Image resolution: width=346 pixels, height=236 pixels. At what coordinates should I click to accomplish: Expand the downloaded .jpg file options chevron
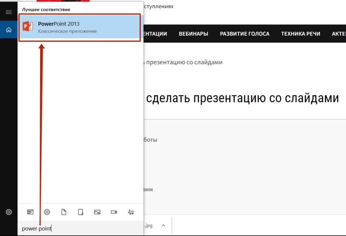[163, 225]
